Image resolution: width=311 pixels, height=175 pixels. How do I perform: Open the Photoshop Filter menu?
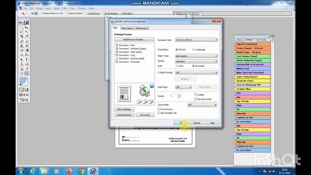click(65, 8)
